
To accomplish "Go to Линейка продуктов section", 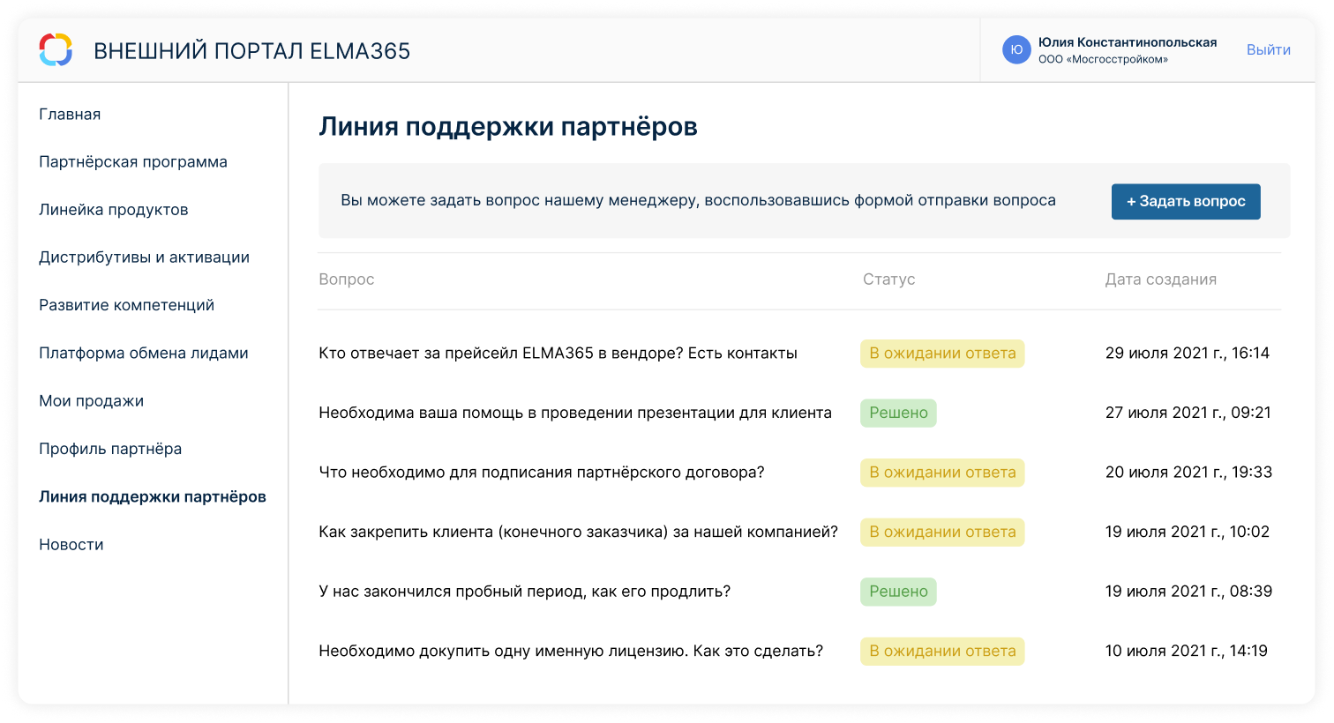I will coord(114,210).
